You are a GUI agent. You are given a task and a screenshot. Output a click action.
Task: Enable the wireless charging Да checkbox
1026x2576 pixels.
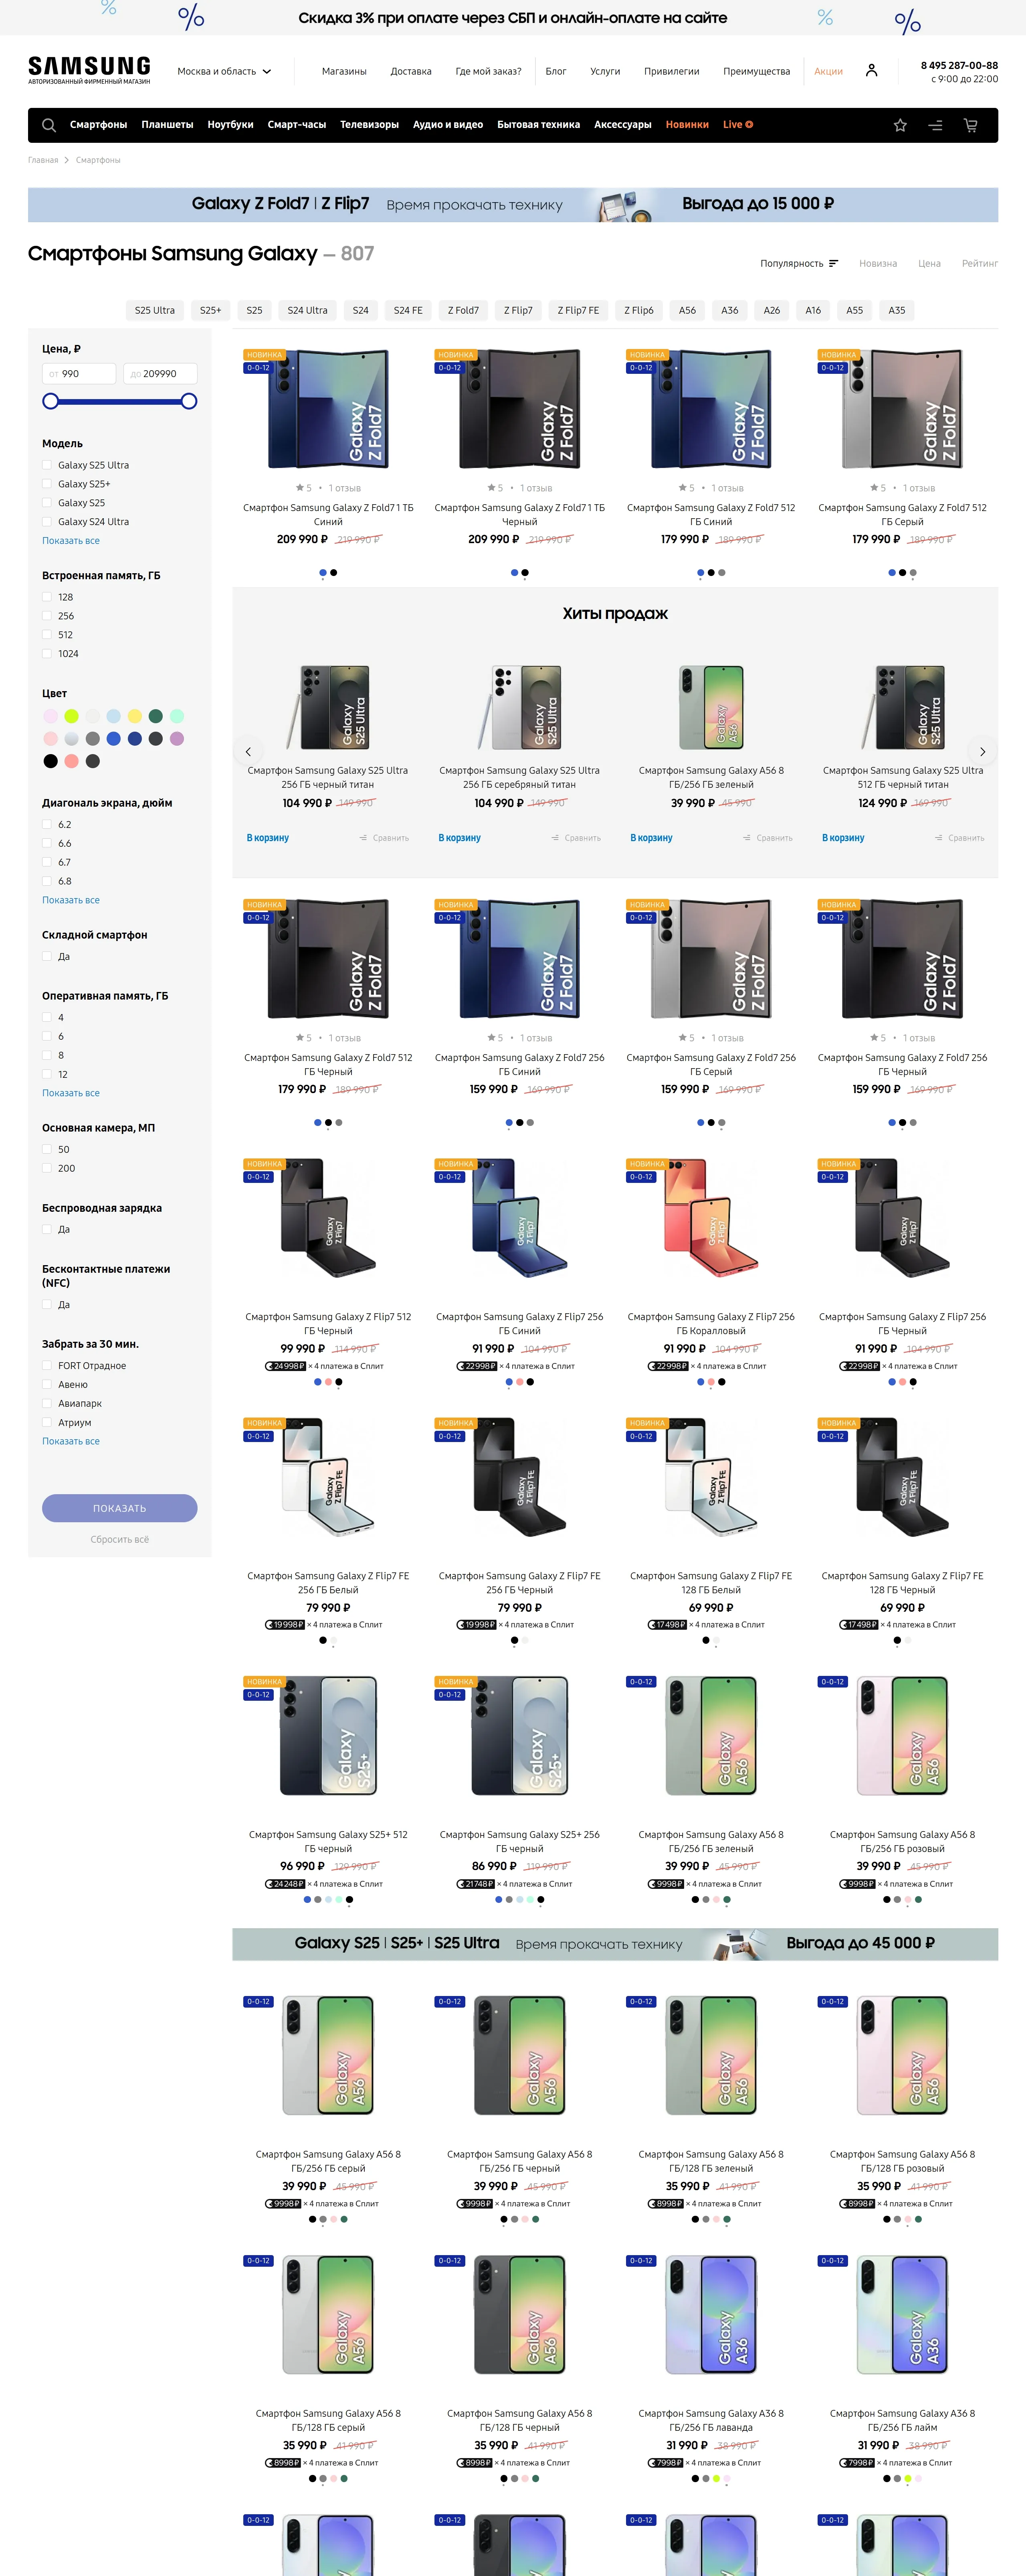click(47, 1229)
